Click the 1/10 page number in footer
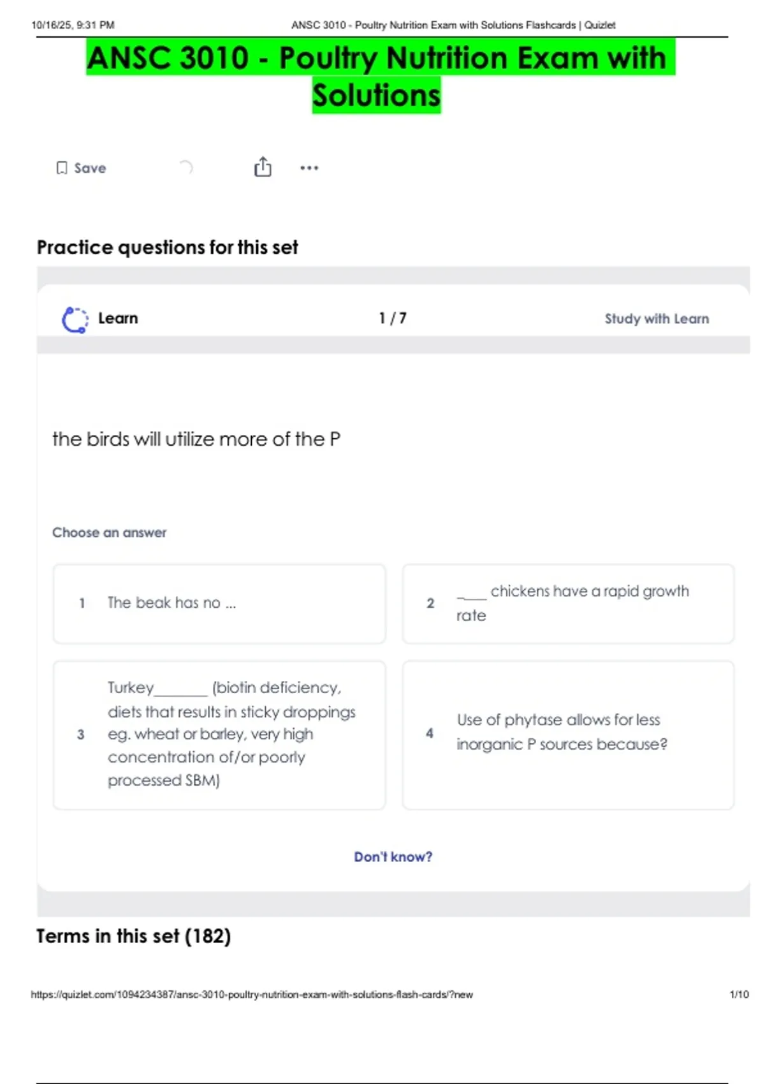The width and height of the screenshot is (765, 1084). pyautogui.click(x=739, y=995)
